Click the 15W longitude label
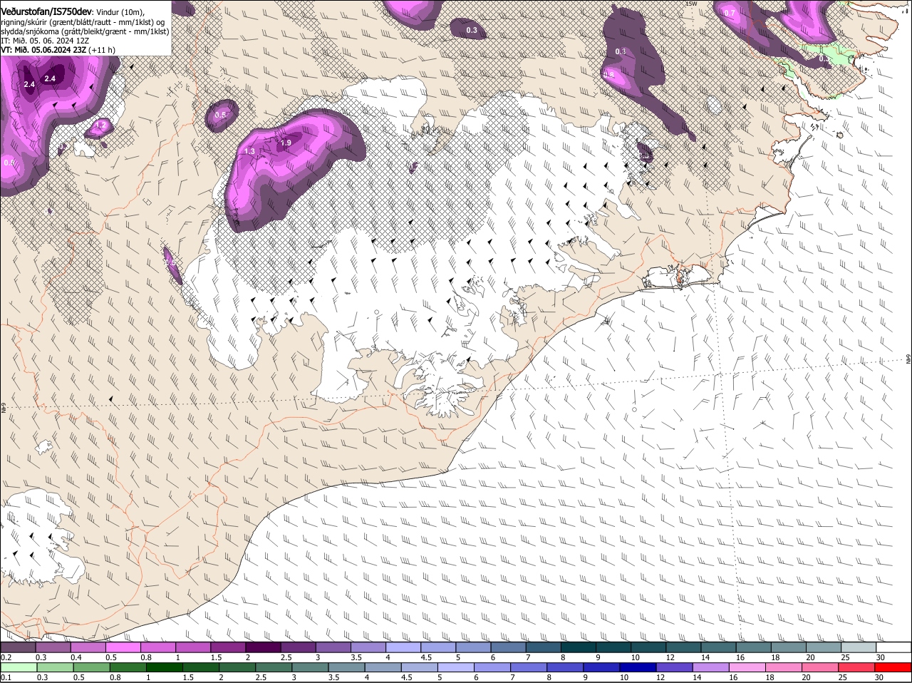 tap(690, 4)
